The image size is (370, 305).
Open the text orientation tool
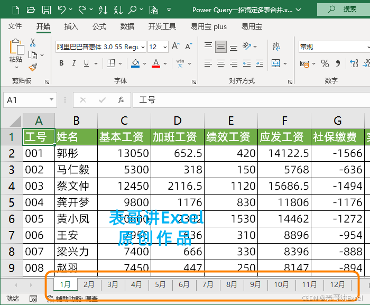247,46
